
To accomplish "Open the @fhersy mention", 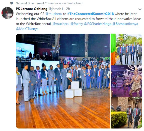I will [76, 24].
